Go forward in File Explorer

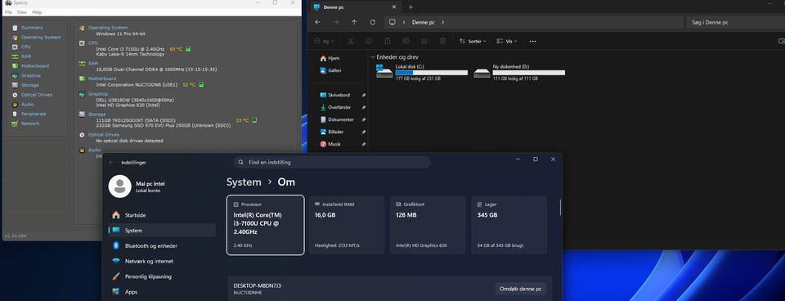point(336,22)
